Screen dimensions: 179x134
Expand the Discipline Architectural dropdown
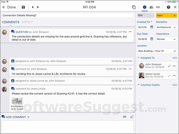point(166,27)
